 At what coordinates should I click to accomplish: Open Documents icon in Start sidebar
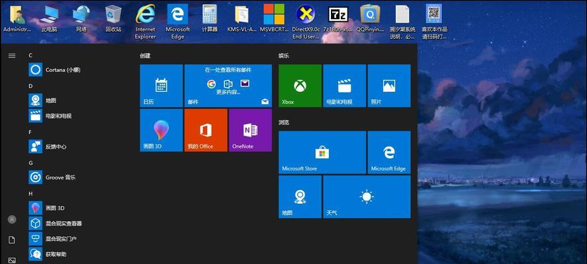pos(12,240)
